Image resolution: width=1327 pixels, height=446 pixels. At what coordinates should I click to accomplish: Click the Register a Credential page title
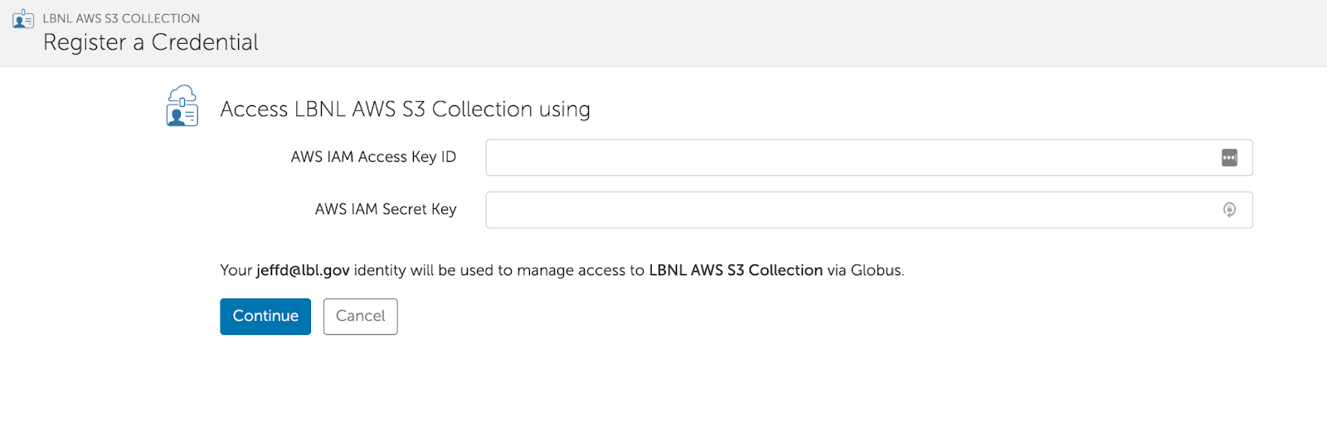[x=150, y=42]
